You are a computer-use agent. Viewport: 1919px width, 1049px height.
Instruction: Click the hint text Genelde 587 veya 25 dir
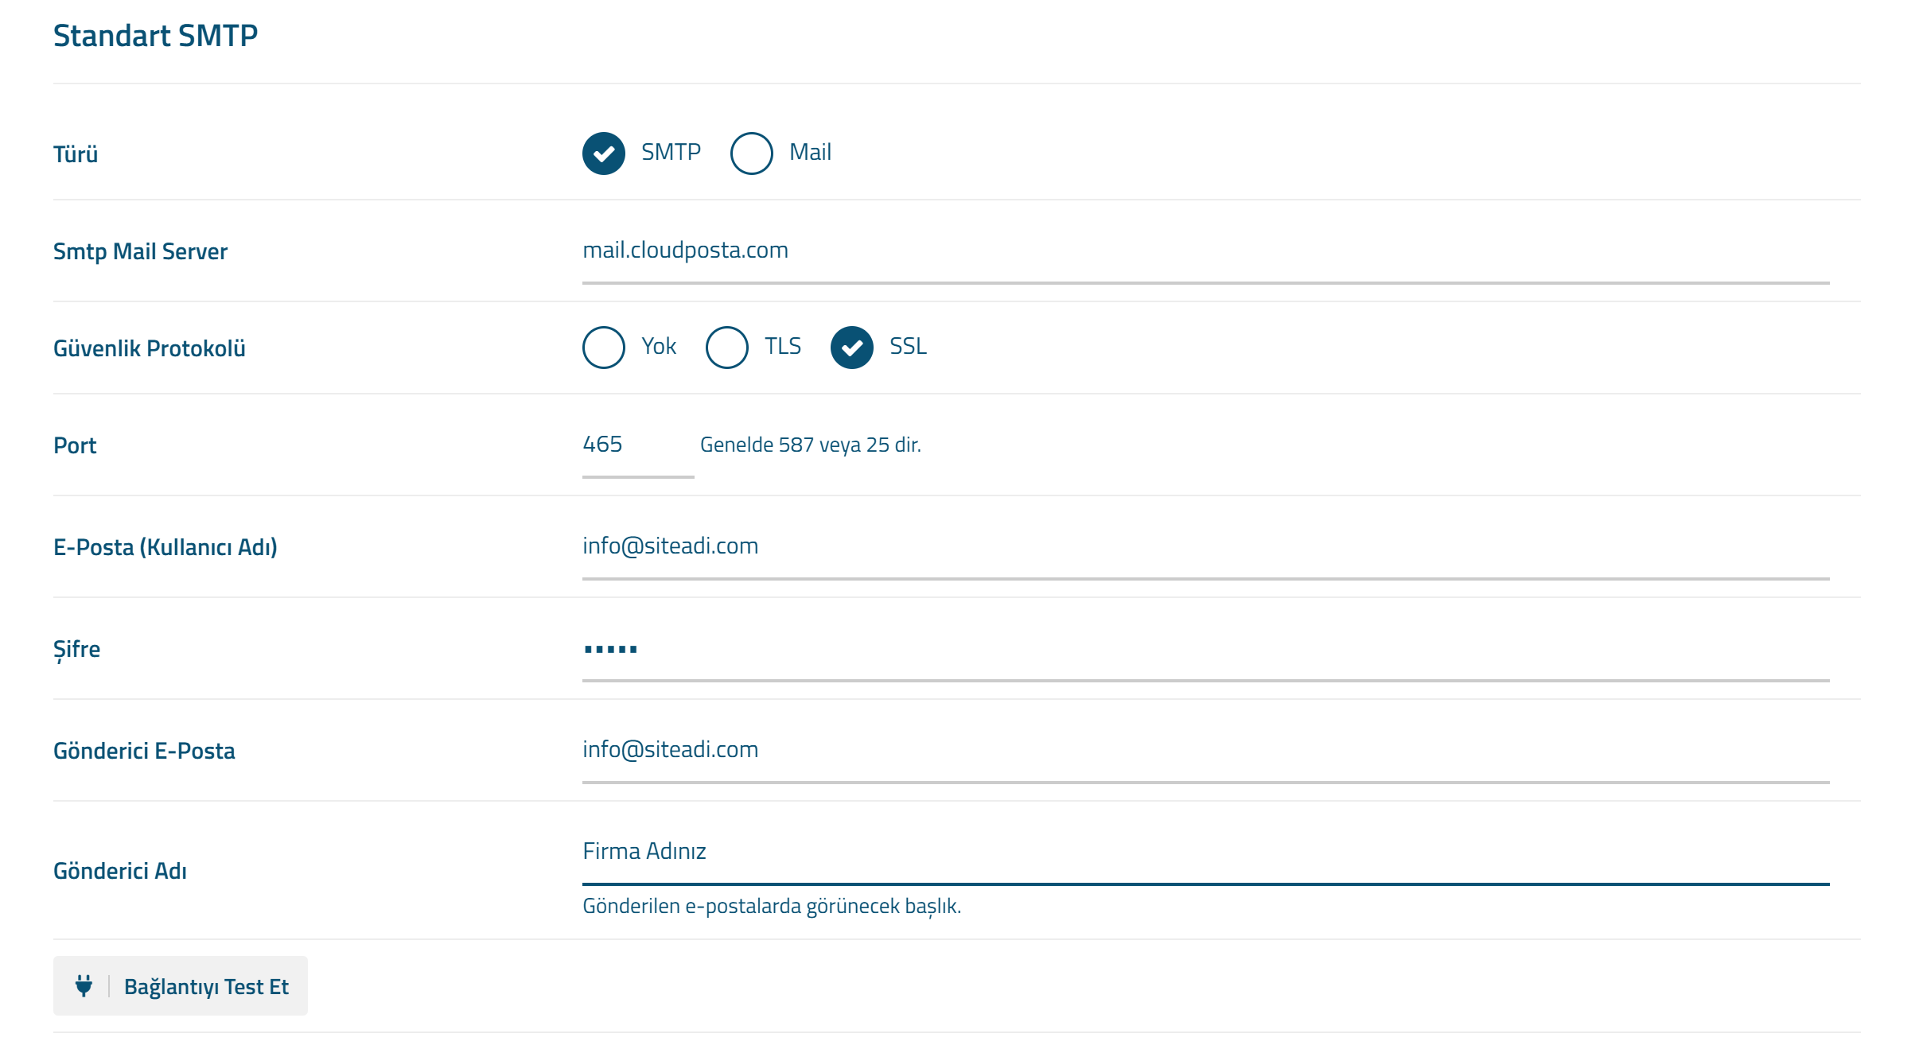[x=810, y=445]
